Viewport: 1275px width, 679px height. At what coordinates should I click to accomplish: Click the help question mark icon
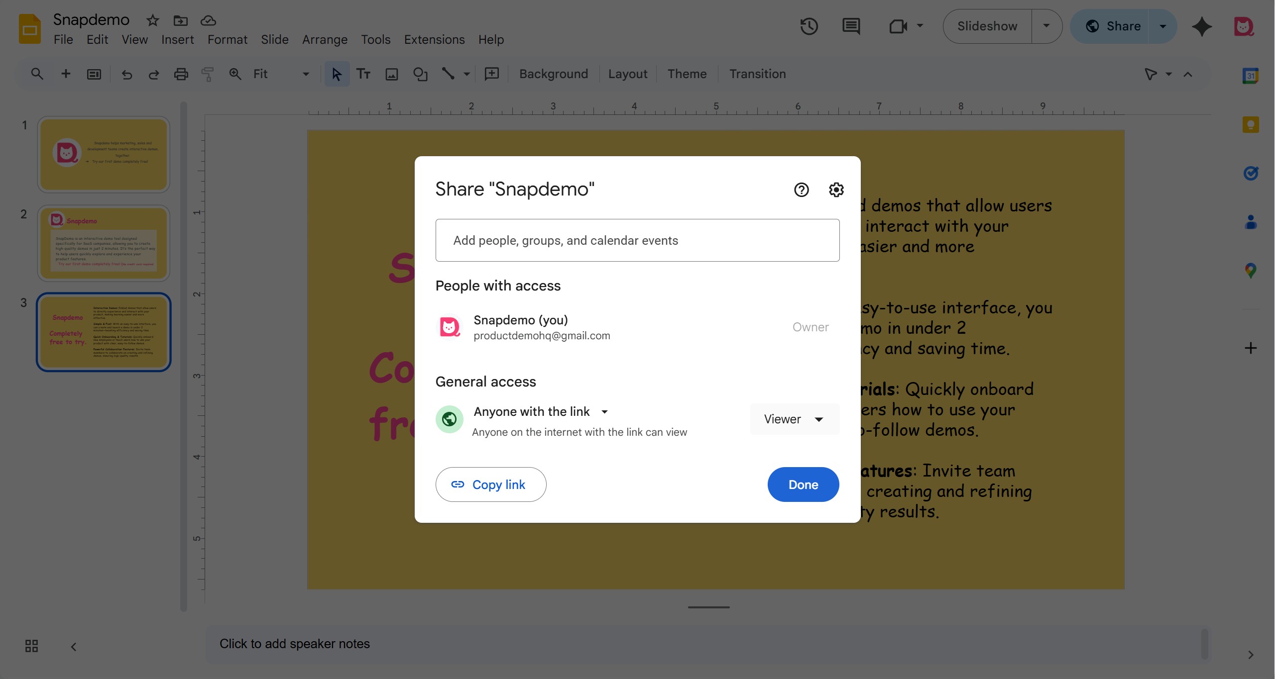(801, 190)
